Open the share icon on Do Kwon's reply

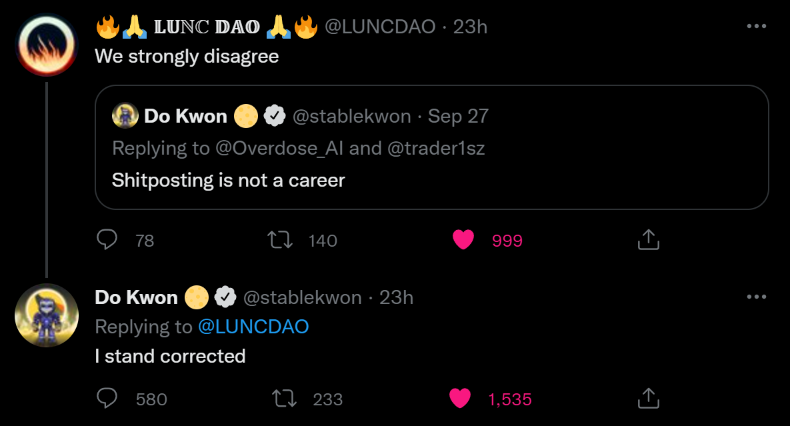pyautogui.click(x=647, y=398)
